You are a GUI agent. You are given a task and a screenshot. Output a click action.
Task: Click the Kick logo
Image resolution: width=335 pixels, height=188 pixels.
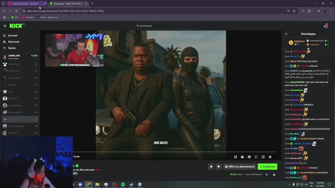coord(17,26)
